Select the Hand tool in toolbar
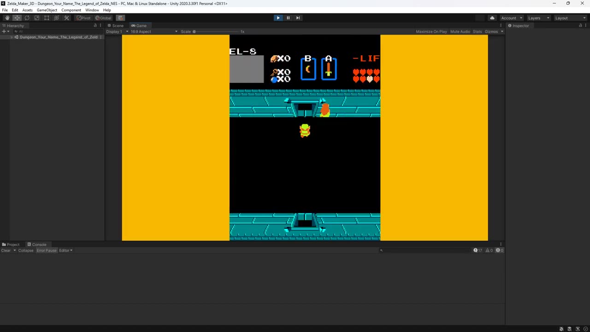590x332 pixels. 7,18
